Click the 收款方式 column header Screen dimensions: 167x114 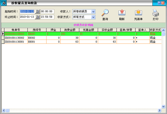[155, 30]
